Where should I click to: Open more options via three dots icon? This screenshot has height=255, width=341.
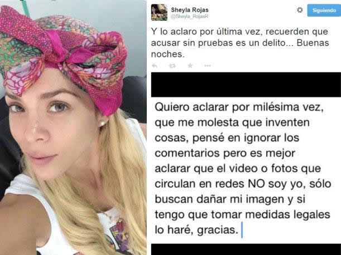click(208, 66)
